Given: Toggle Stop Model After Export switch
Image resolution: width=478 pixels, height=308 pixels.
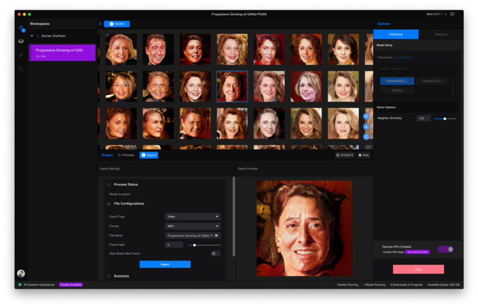Looking at the screenshot, I should tap(215, 253).
